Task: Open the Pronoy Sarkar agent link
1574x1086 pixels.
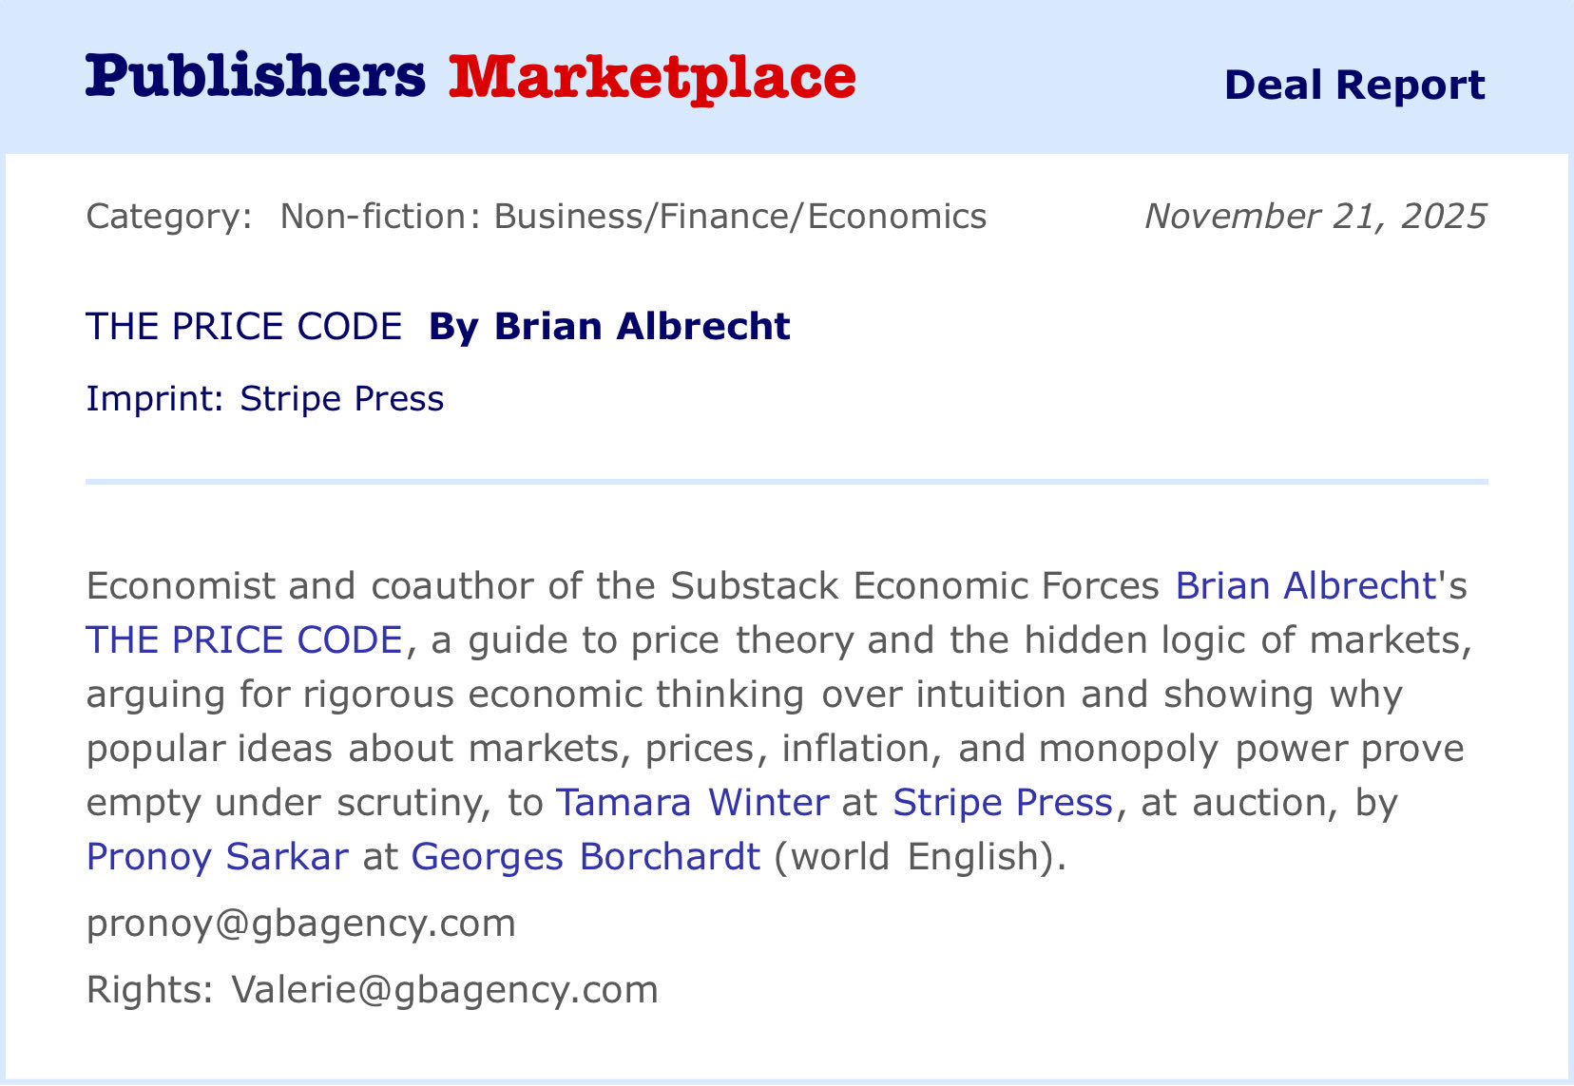Action: pyautogui.click(x=217, y=857)
